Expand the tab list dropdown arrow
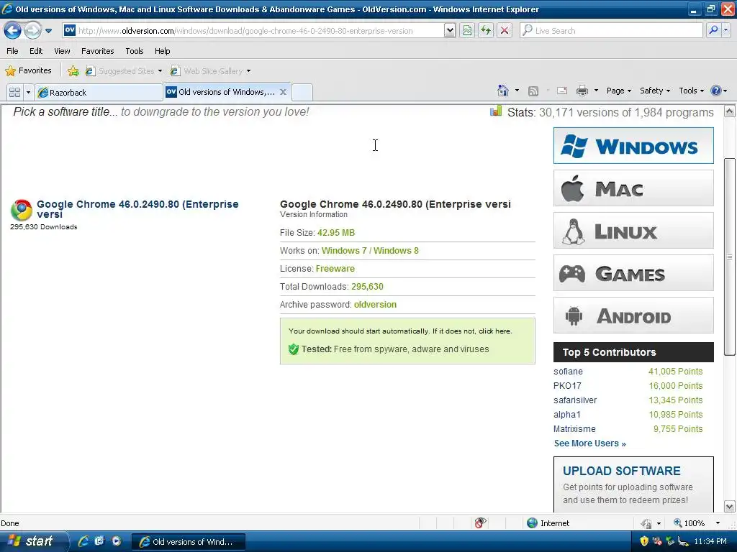 click(28, 92)
